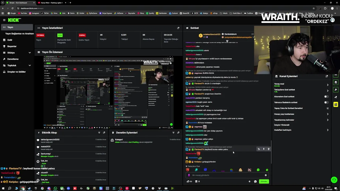Pin FlavianoTV's chat message

pos(264,149)
